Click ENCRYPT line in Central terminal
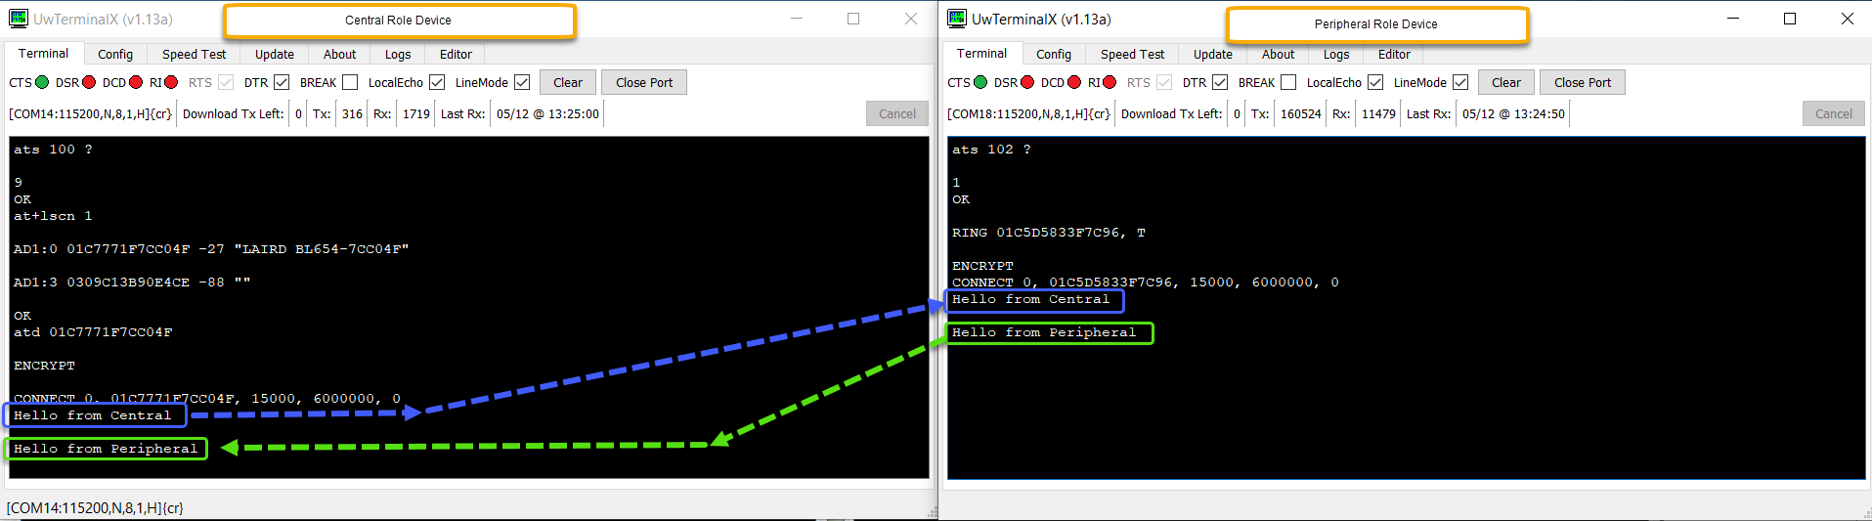This screenshot has width=1872, height=521. pyautogui.click(x=44, y=366)
